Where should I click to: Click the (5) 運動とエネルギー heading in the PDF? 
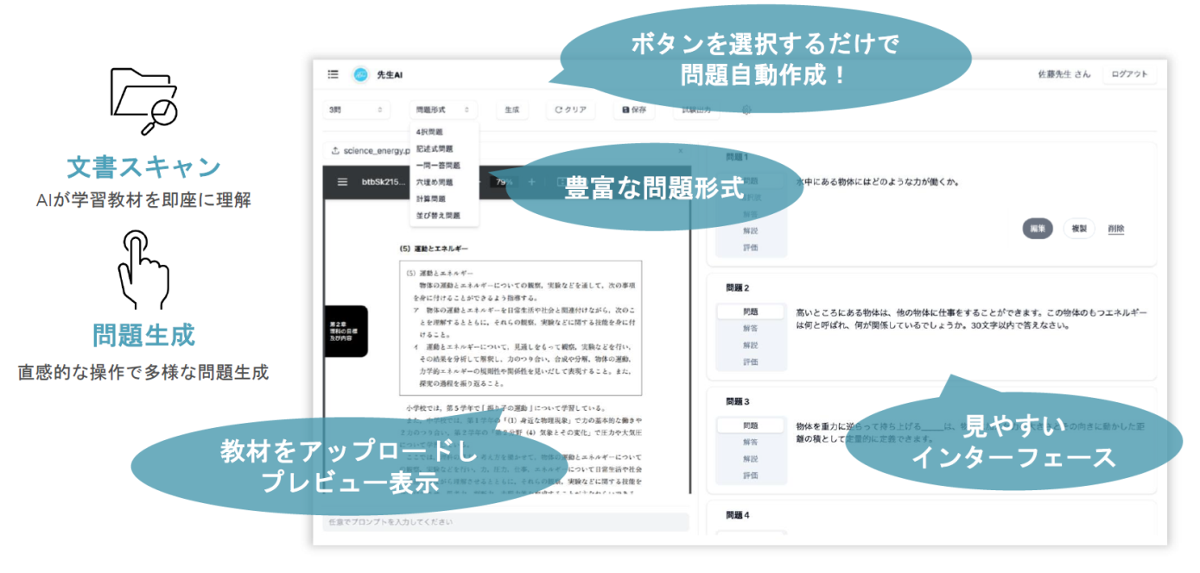434,249
